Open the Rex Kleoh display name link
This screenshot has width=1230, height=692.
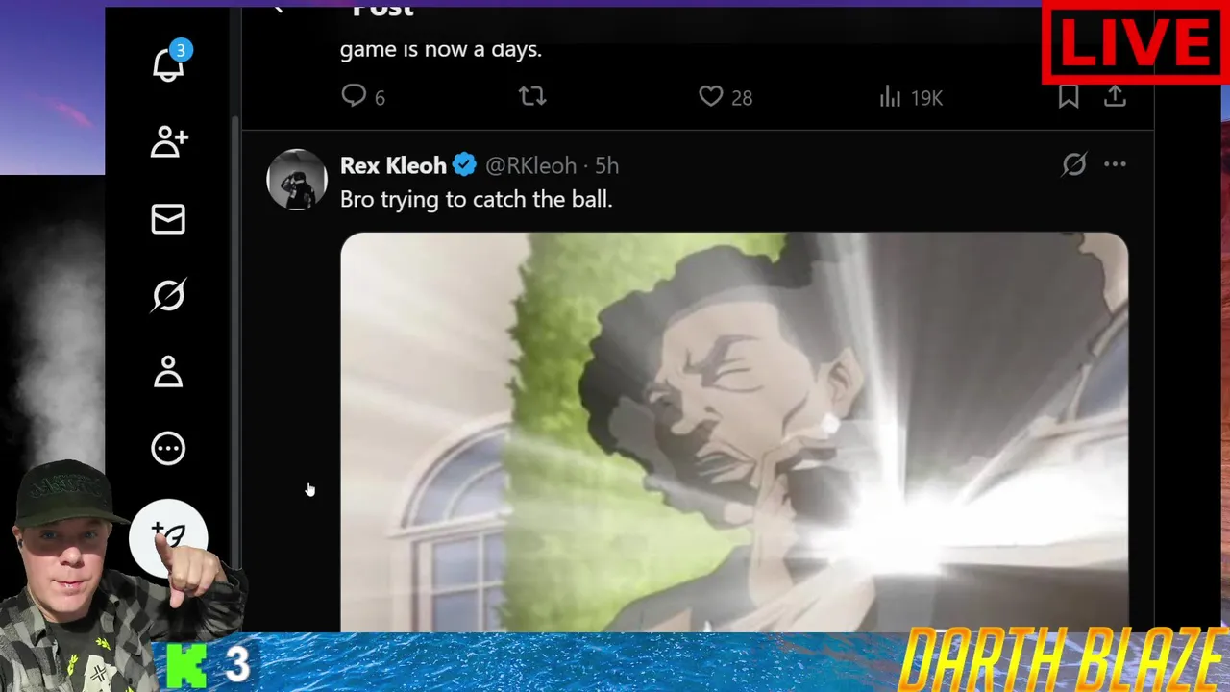click(x=393, y=165)
